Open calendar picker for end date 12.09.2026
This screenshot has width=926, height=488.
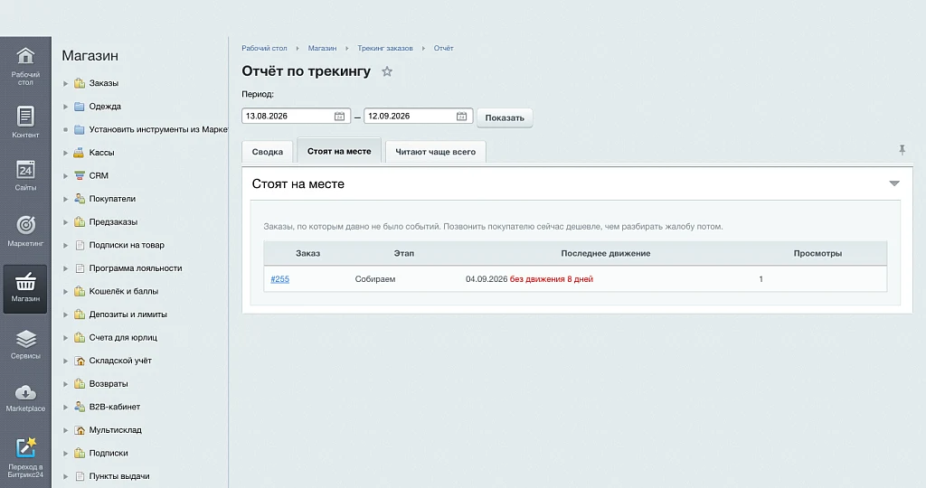(462, 117)
